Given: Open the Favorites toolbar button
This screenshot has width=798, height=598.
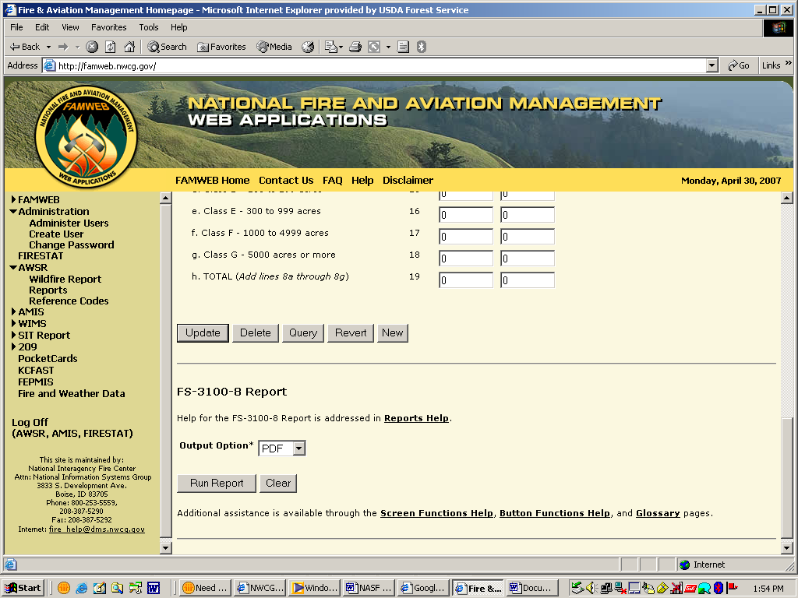Looking at the screenshot, I should pos(221,47).
